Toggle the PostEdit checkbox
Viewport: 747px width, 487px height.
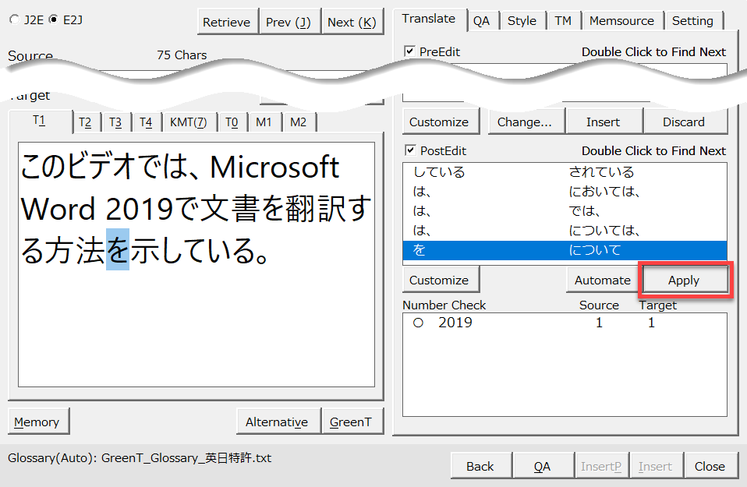409,150
